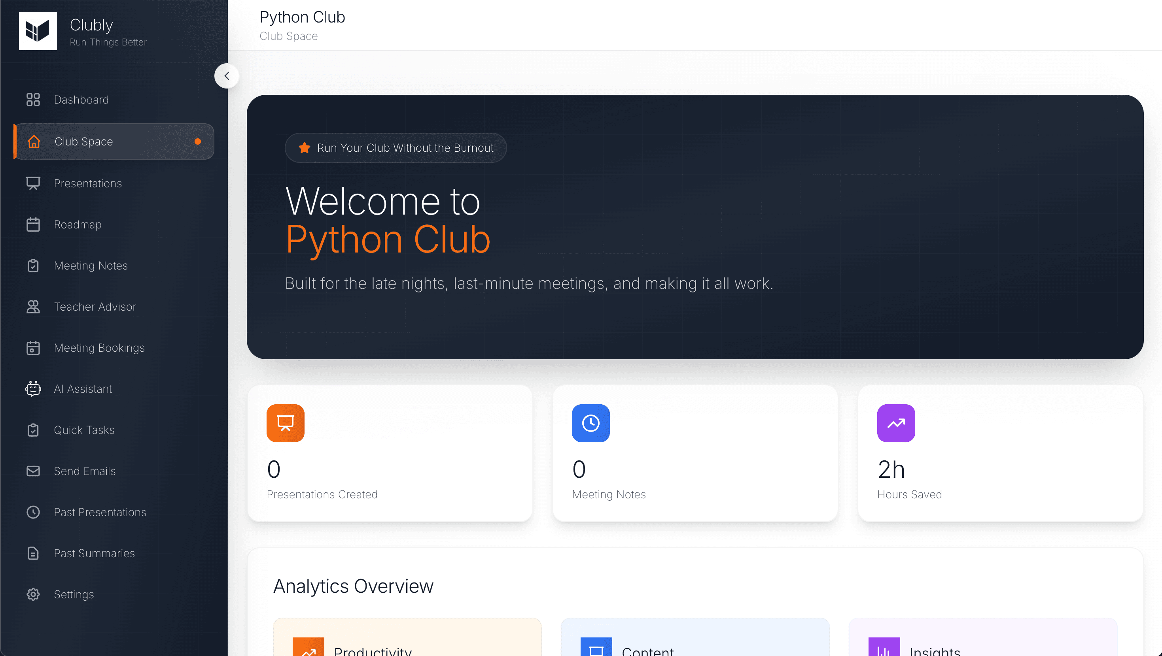Click the Settings gear icon
The width and height of the screenshot is (1162, 656).
point(33,594)
